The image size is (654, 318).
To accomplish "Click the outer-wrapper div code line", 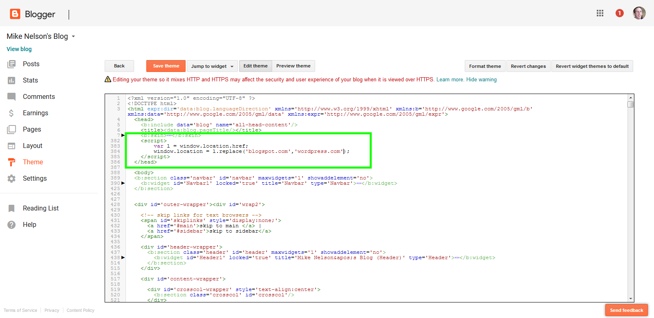I will tap(199, 204).
